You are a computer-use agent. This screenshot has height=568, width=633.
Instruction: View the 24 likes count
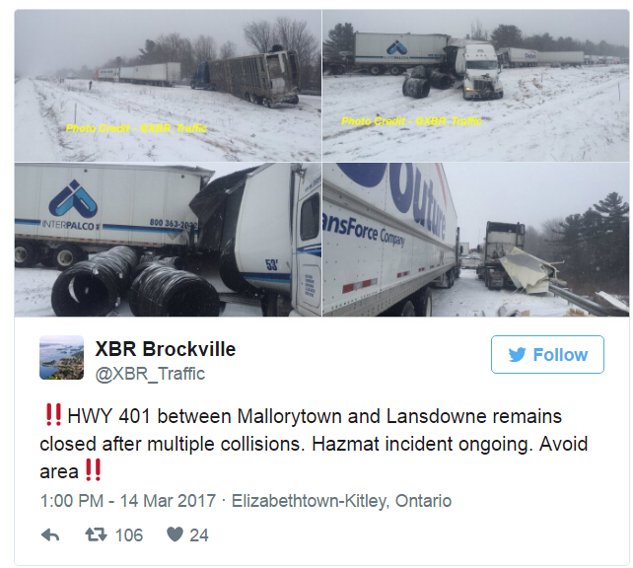tap(199, 535)
